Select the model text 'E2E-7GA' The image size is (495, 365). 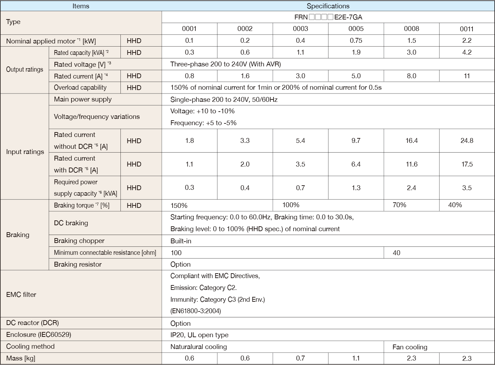click(x=348, y=17)
